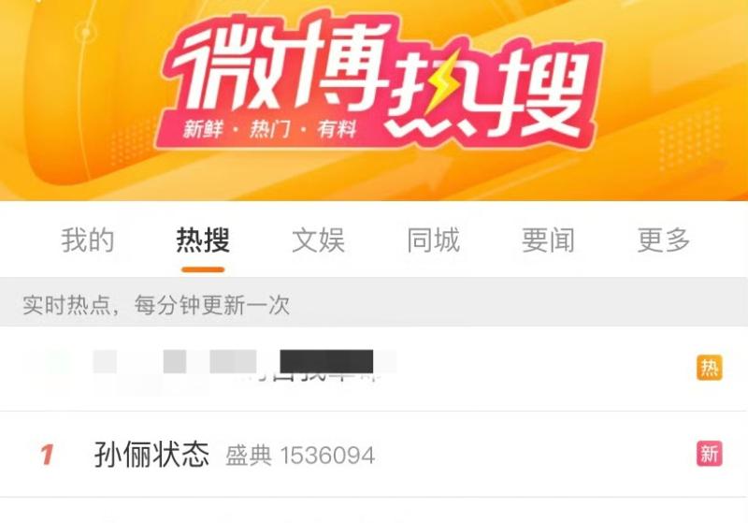This screenshot has height=523, width=748.
Task: Click the 盛典 1536094 heat count
Action: tap(300, 456)
